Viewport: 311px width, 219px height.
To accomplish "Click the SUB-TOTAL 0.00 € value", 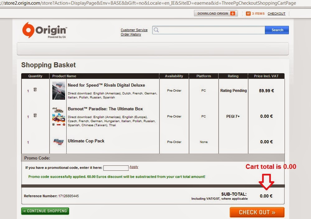I will 266,196.
